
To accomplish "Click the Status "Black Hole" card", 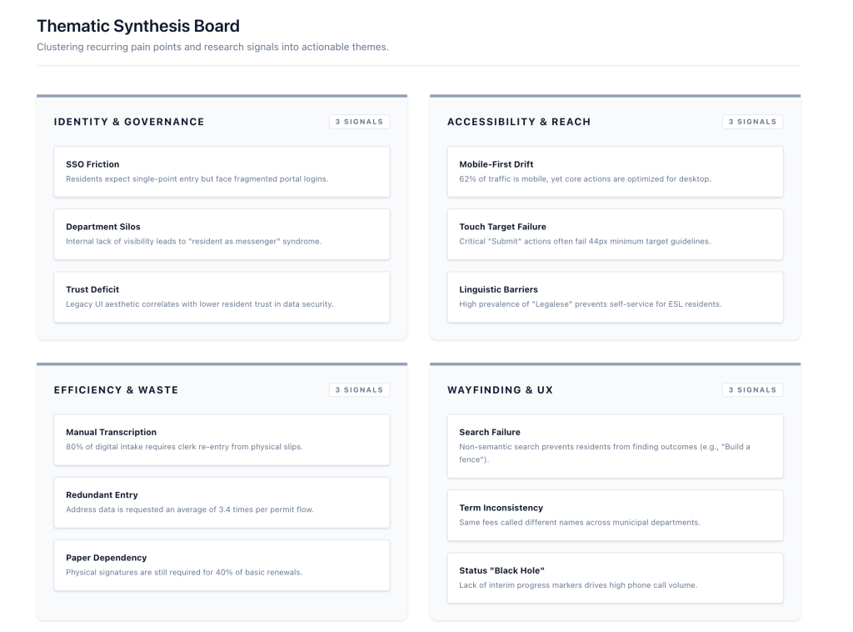I will pos(615,577).
